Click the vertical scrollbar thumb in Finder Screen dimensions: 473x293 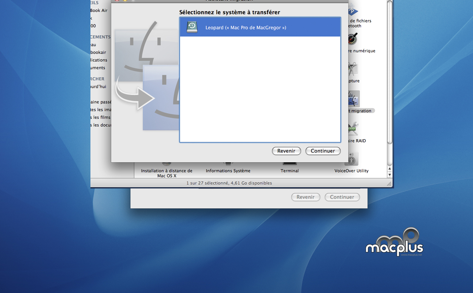pos(389,72)
